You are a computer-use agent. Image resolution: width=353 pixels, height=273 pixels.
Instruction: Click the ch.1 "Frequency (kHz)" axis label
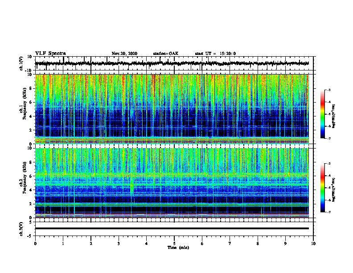tap(25, 103)
